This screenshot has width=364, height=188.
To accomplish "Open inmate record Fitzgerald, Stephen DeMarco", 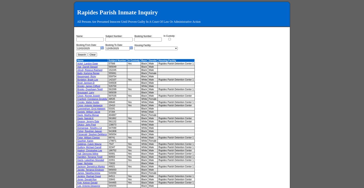I will (92, 134).
